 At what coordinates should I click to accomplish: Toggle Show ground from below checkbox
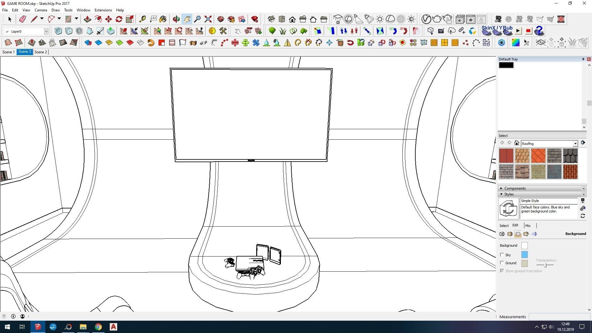click(502, 271)
